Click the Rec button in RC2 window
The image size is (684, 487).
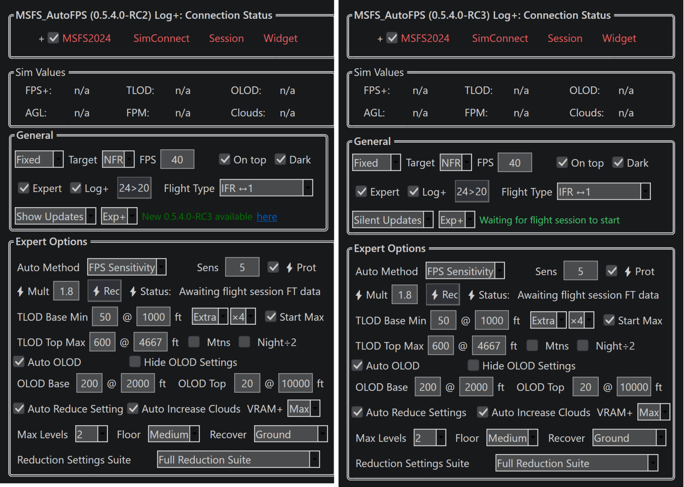(x=105, y=291)
